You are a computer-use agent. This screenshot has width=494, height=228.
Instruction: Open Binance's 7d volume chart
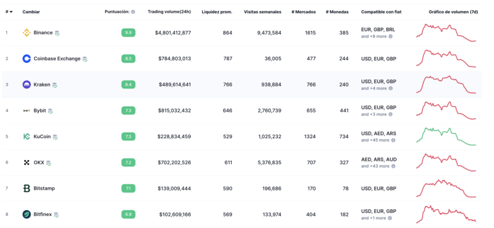click(446, 32)
